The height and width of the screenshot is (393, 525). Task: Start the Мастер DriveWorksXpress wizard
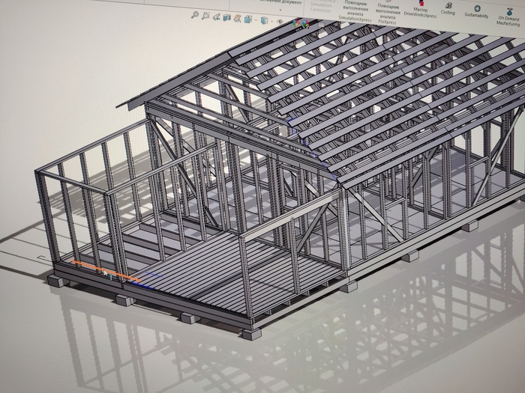420,10
